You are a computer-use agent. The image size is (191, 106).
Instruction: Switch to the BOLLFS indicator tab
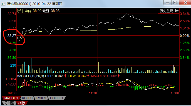tap(56, 98)
